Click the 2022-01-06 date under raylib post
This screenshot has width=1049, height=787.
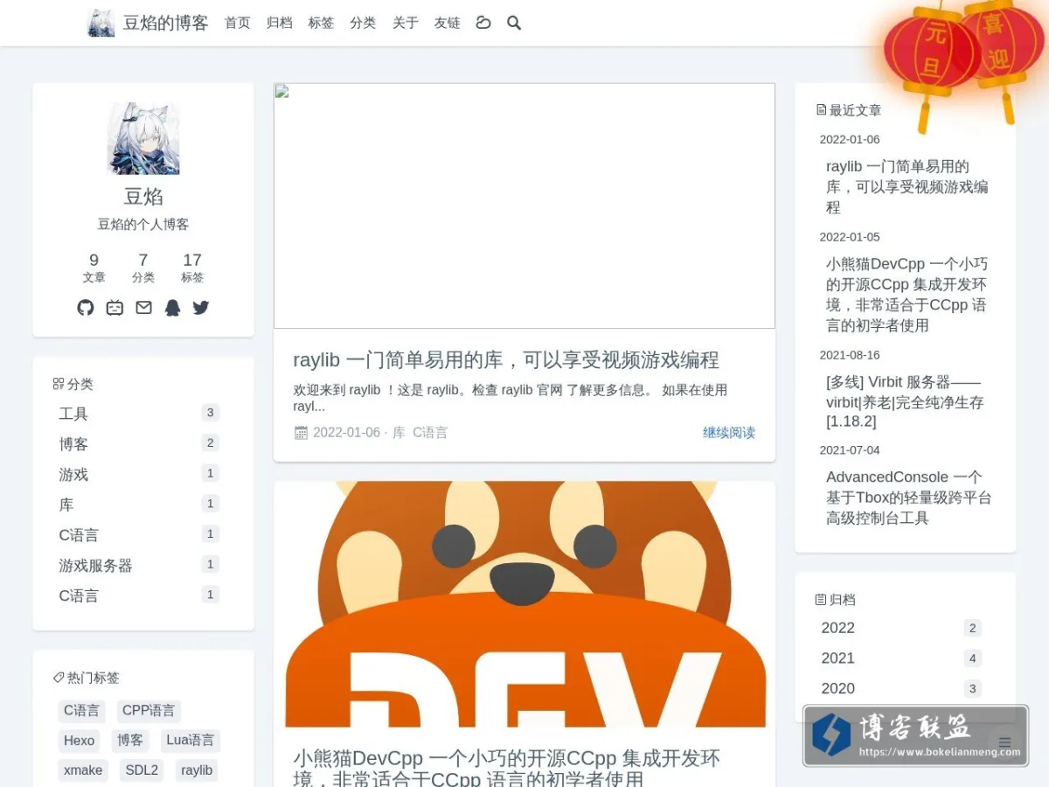coord(346,432)
